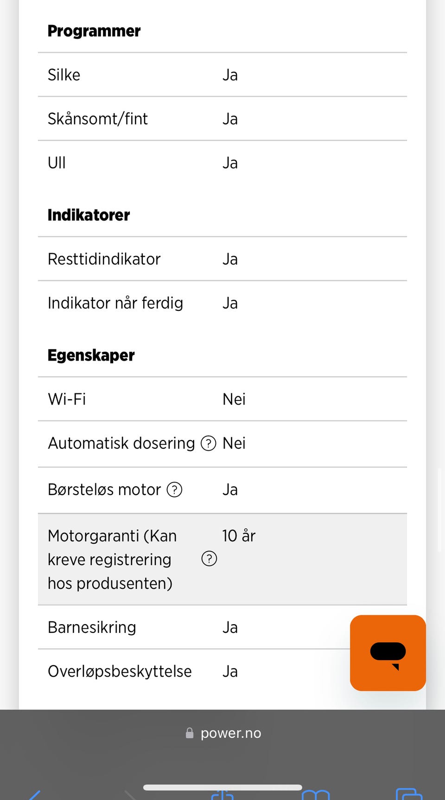Open Safari tabs overview icon
Image resolution: width=445 pixels, height=800 pixels.
point(409,794)
